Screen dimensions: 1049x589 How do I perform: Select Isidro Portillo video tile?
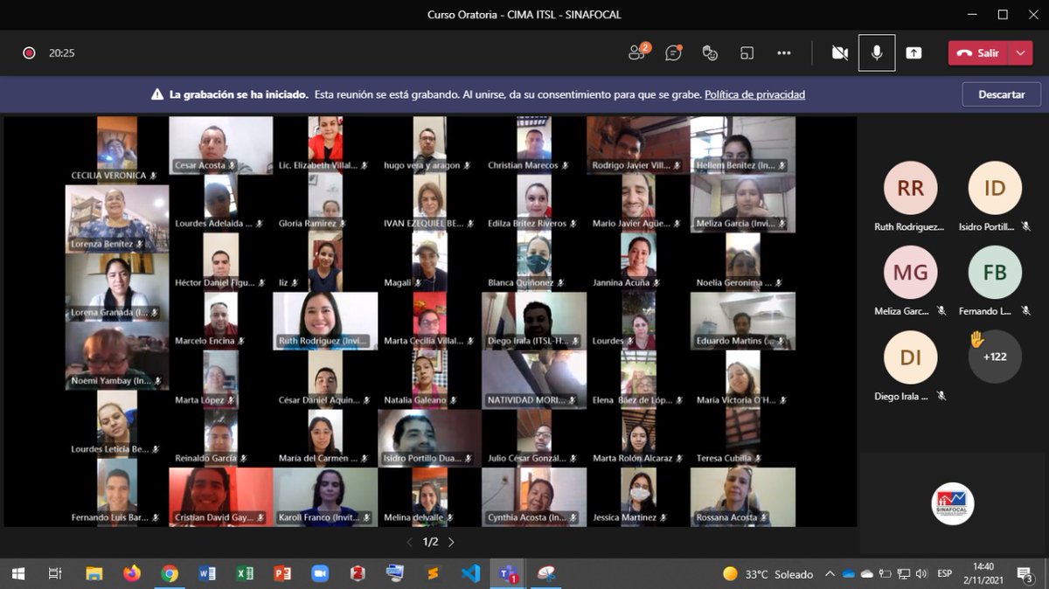tap(429, 438)
